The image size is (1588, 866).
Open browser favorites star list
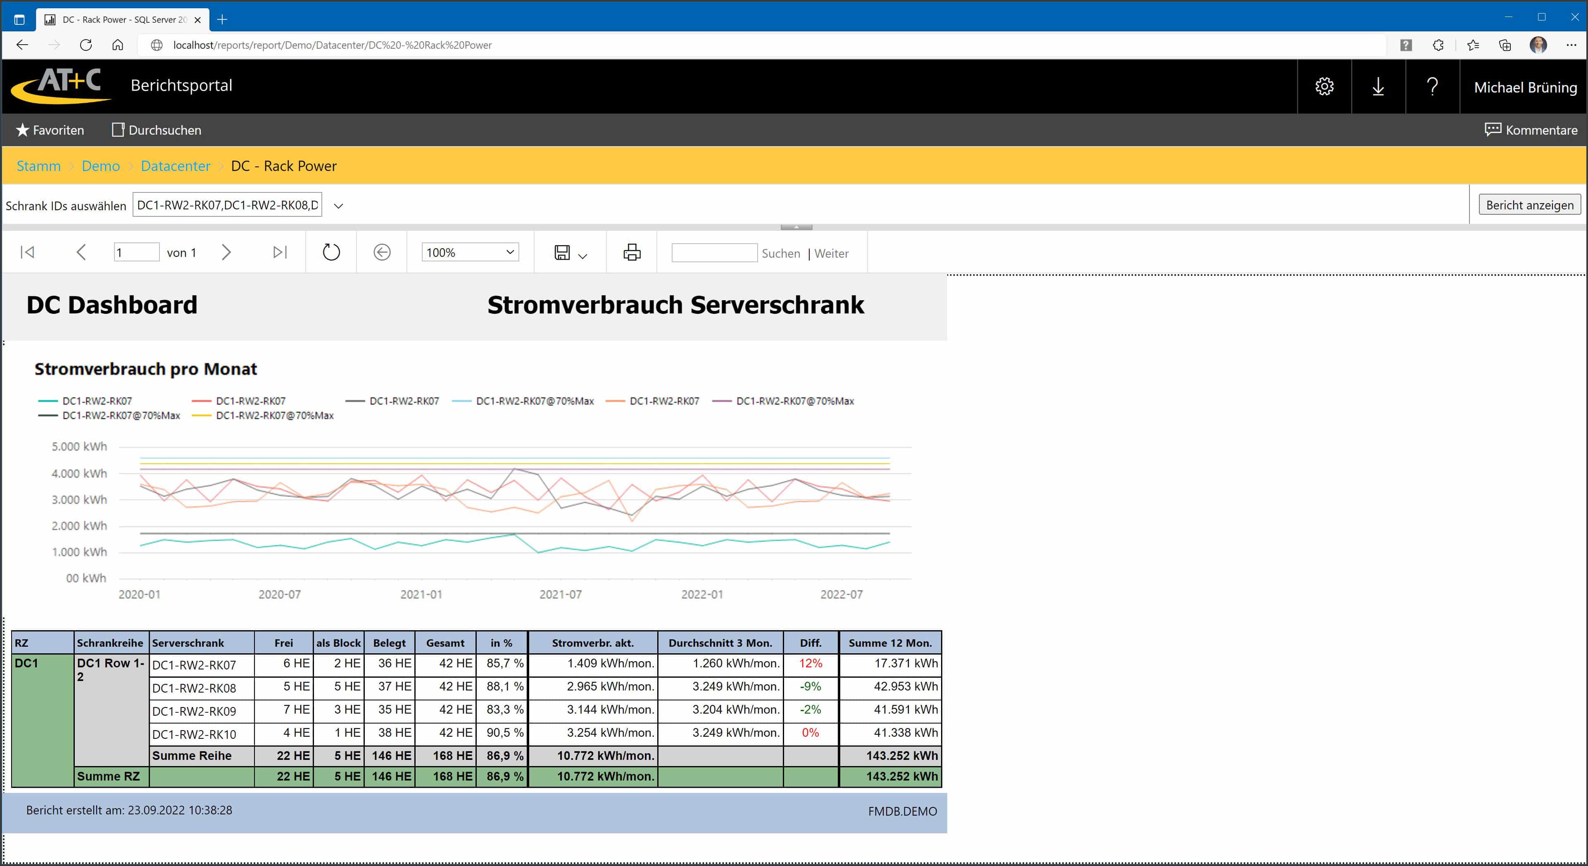tap(1473, 45)
